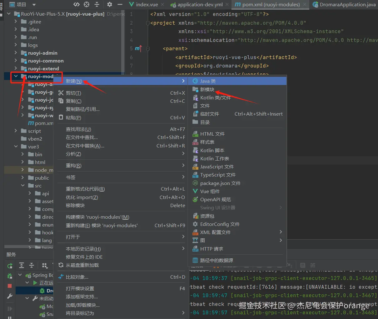Expand the ruoyi-common module
378x319 pixels.
click(16, 61)
